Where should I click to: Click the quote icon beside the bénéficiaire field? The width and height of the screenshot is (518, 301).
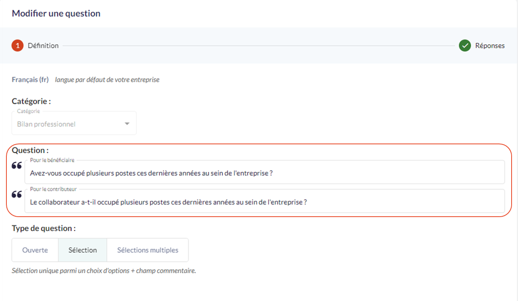click(16, 165)
